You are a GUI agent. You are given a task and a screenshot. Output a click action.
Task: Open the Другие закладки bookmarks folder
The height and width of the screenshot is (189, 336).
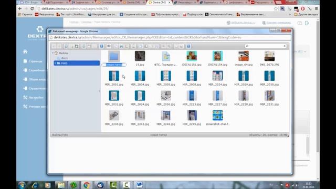(306, 15)
